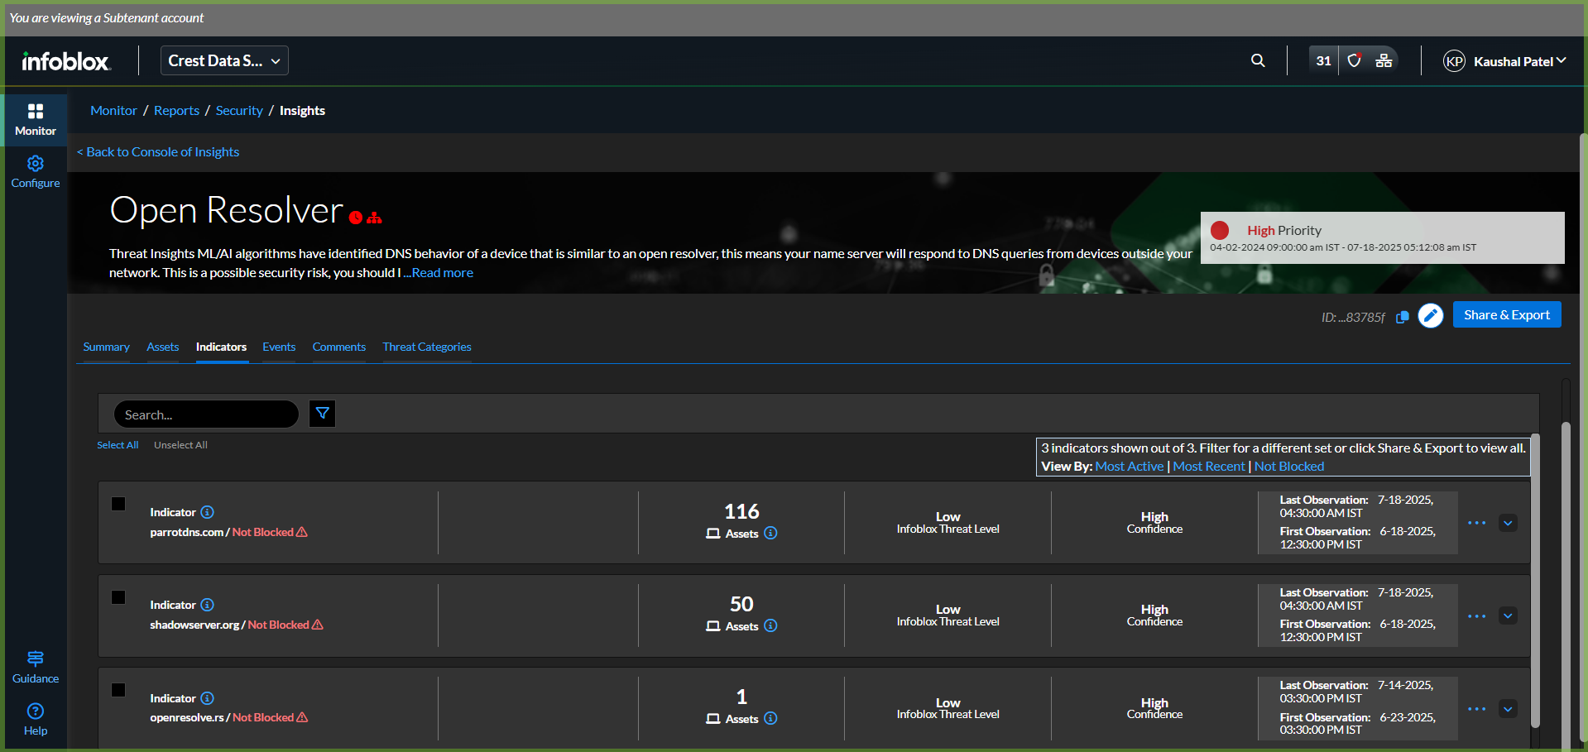Viewport: 1588px width, 752px height.
Task: Click the info icon beside shadowserver.org Indicator label
Action: coord(208,605)
